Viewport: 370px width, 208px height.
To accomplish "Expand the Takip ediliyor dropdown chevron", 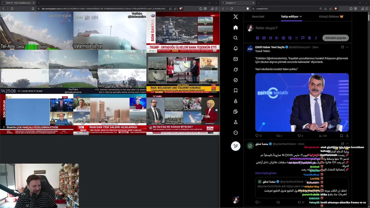I will point(301,16).
